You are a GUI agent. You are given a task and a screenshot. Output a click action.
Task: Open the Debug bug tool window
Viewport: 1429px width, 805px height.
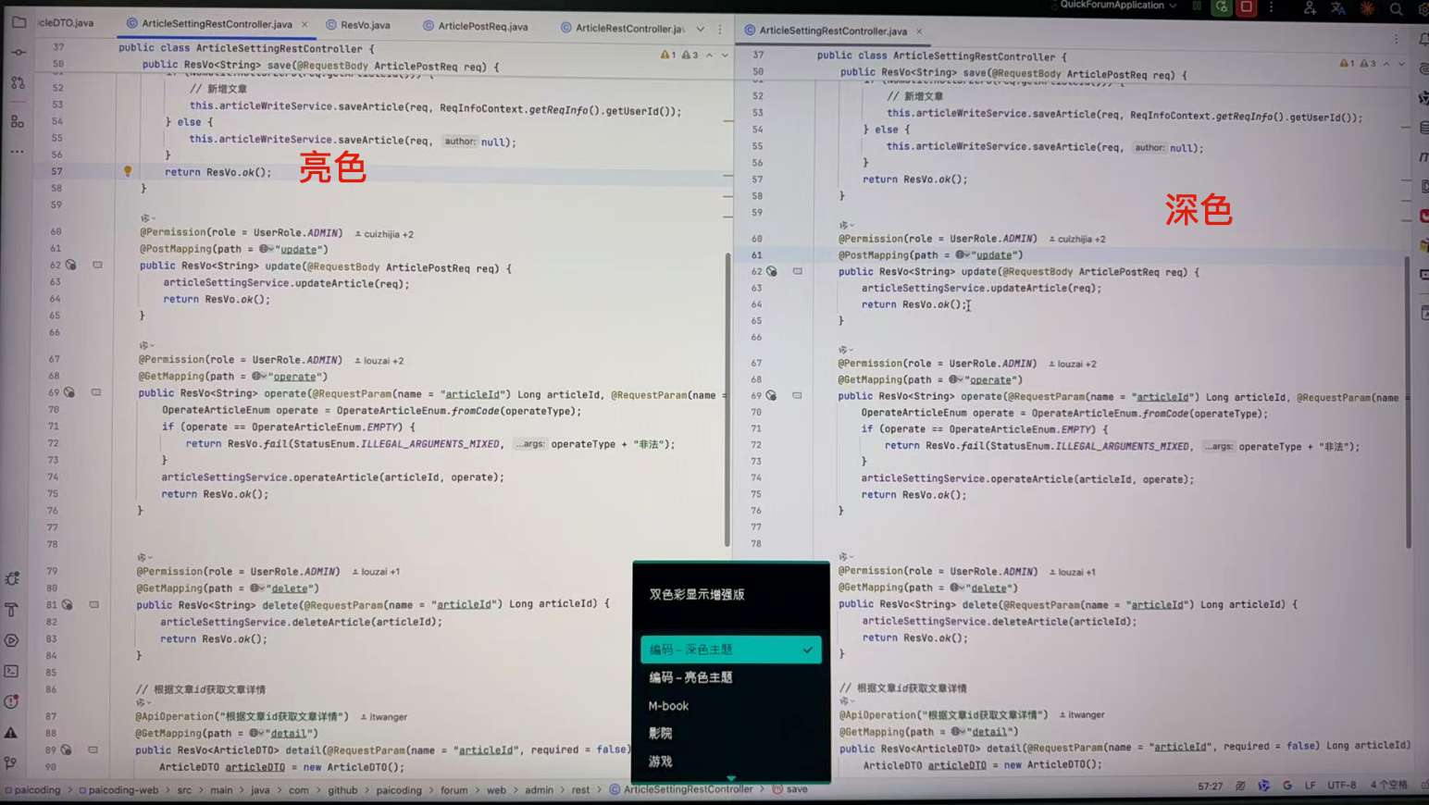pos(12,579)
